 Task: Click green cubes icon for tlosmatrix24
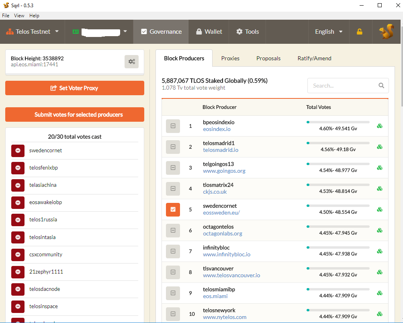(380, 188)
